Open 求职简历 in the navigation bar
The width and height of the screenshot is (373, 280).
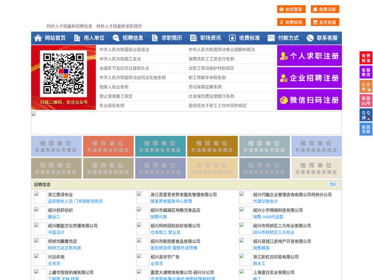tap(172, 38)
